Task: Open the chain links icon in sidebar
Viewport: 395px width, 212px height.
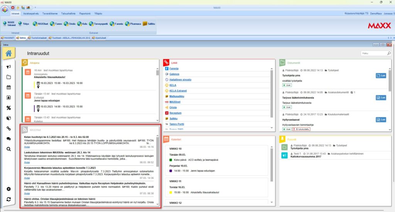Action: click(8, 128)
